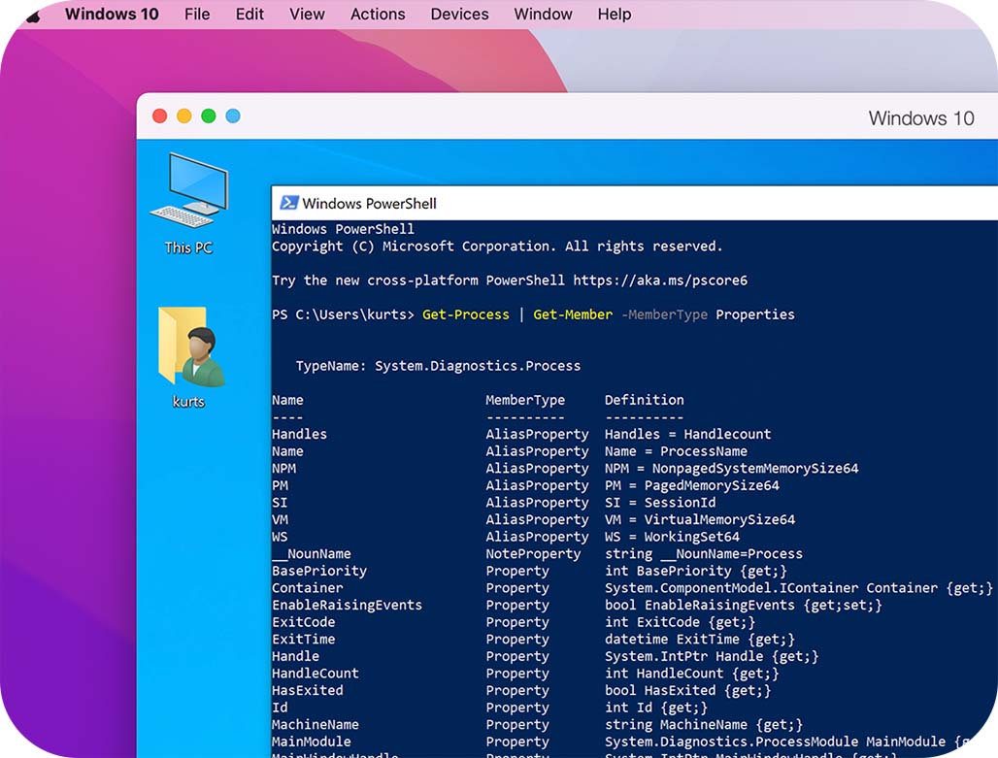Click 'Name = ProcessName' definition

(x=676, y=451)
